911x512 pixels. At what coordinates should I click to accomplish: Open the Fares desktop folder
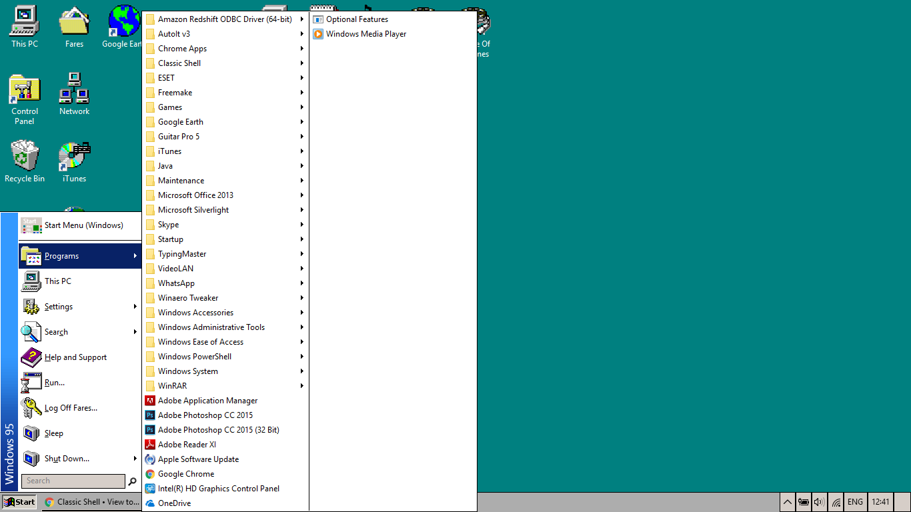[74, 27]
